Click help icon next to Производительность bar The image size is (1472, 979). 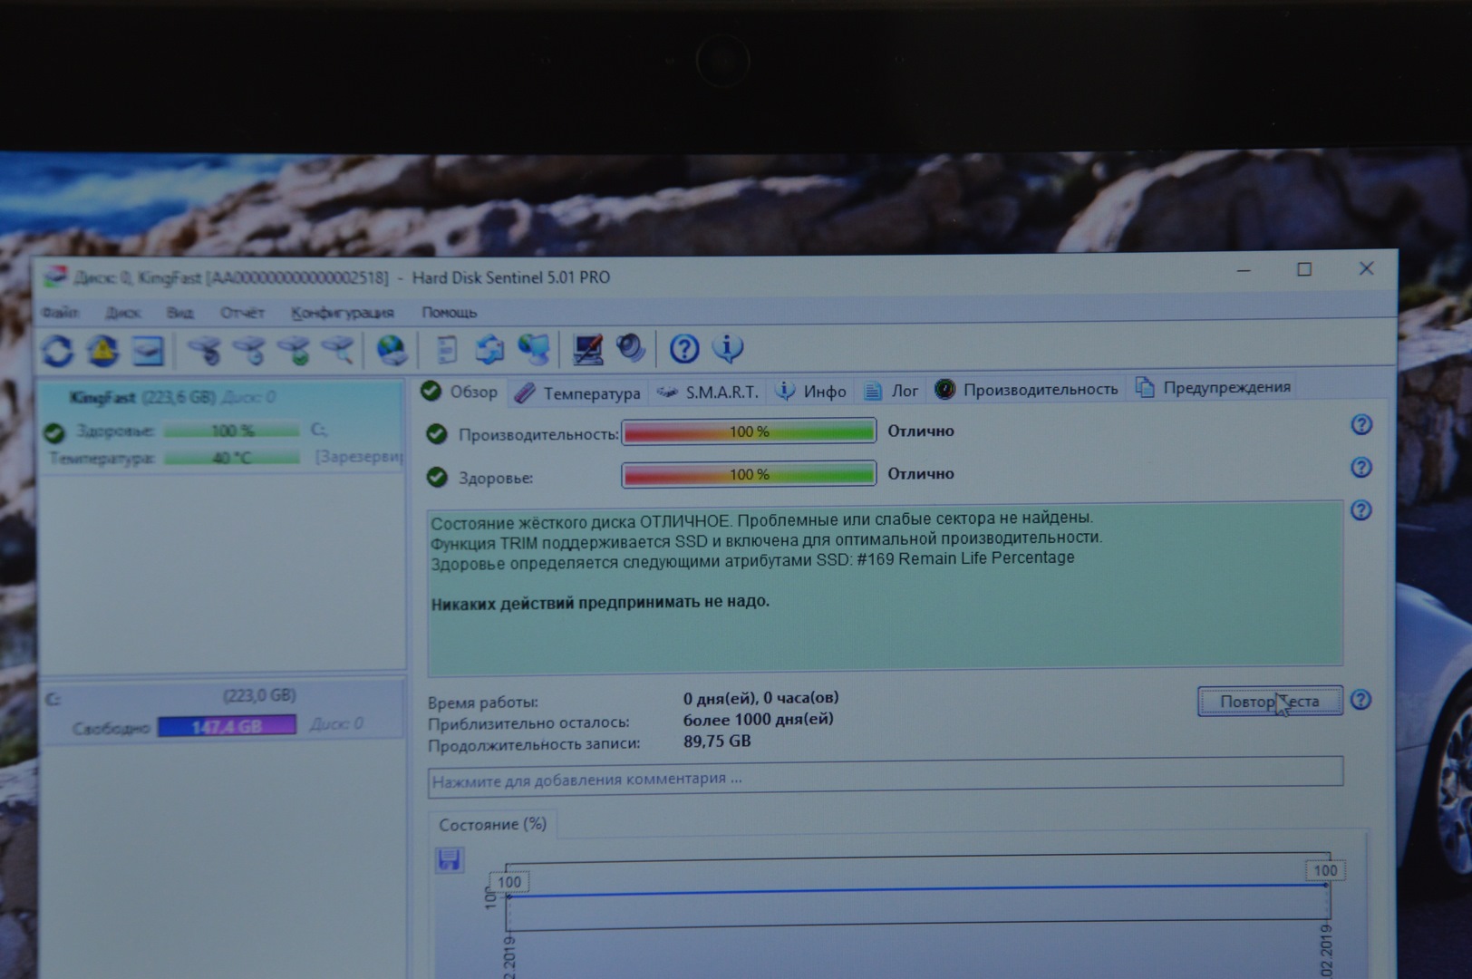point(1361,425)
